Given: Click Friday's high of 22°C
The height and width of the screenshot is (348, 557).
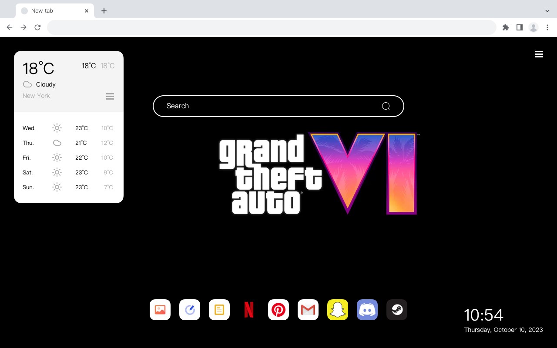Looking at the screenshot, I should (x=81, y=157).
